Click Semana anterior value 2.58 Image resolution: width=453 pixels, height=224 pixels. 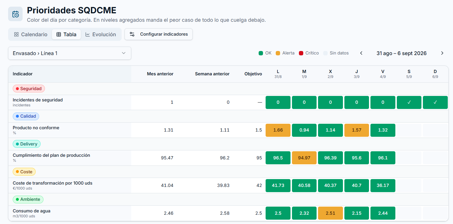pos(224,213)
